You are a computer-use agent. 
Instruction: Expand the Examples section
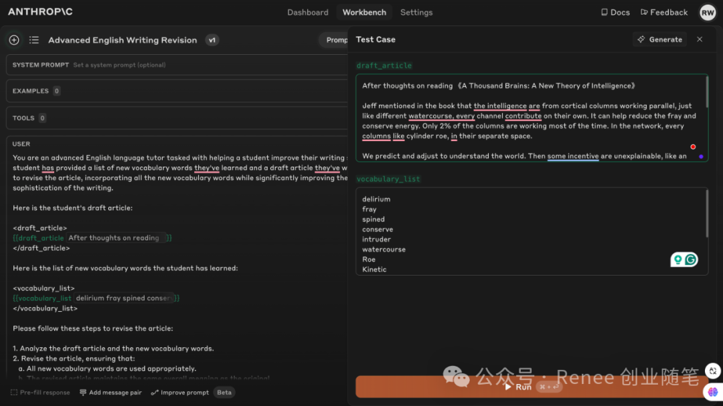[177, 91]
